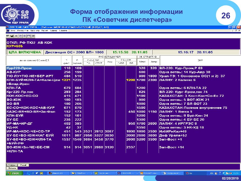Click the value 2337 in the last row

pos(131,147)
